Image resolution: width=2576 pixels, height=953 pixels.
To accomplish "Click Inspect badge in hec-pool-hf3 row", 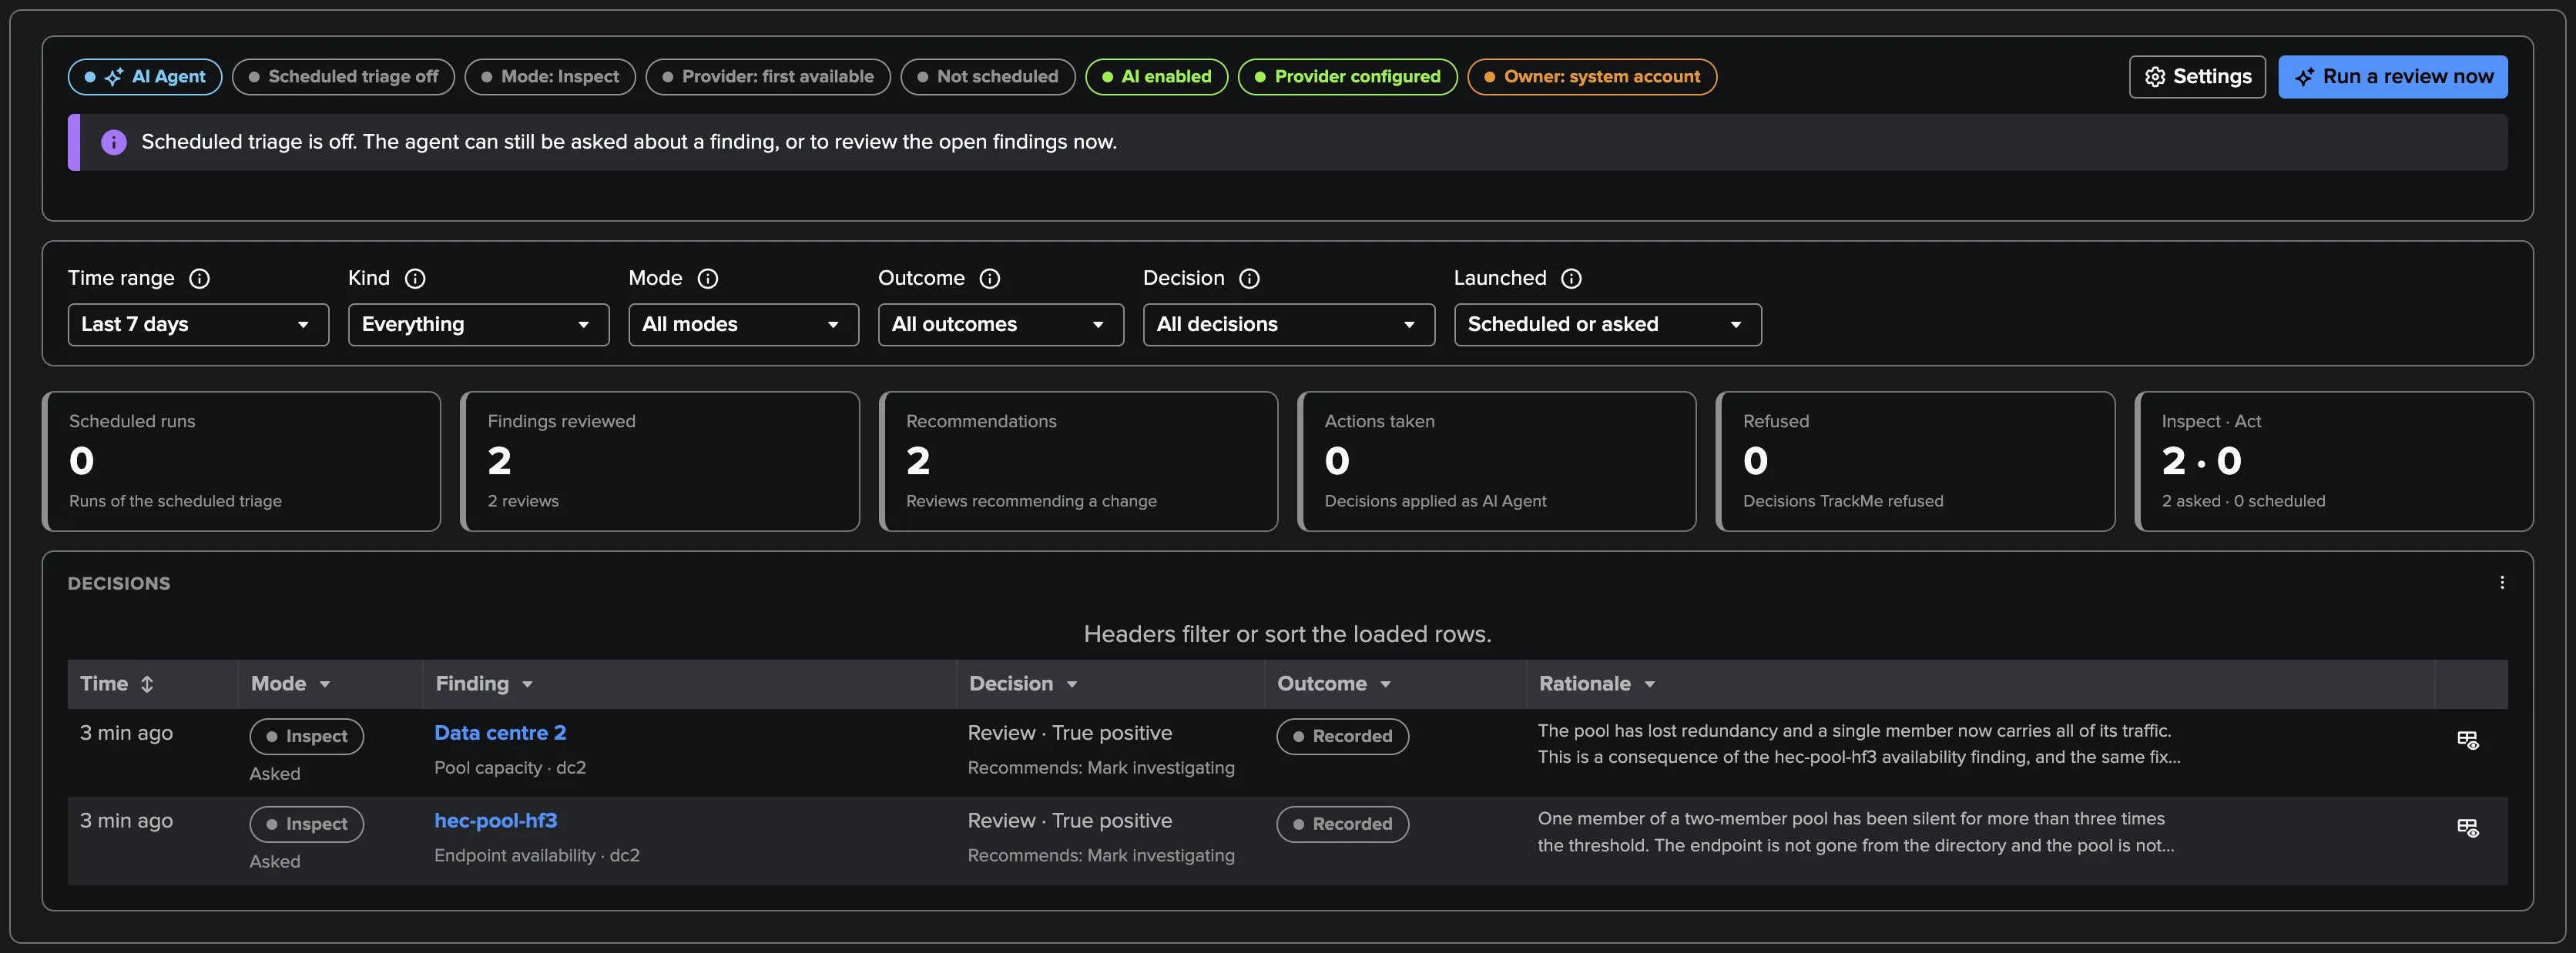I will (307, 825).
